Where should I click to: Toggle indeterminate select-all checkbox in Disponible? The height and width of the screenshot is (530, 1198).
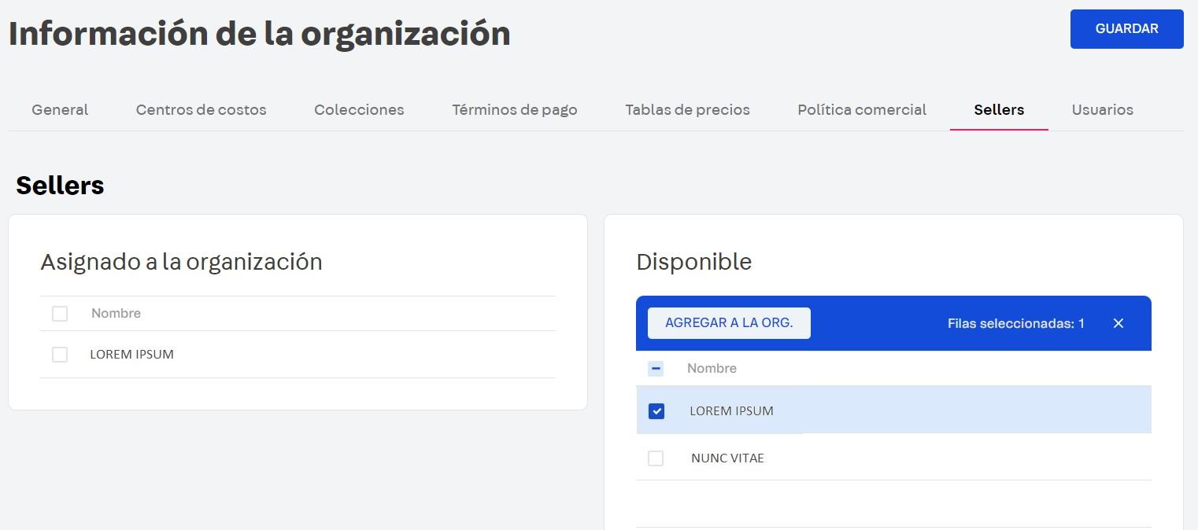[x=656, y=368]
